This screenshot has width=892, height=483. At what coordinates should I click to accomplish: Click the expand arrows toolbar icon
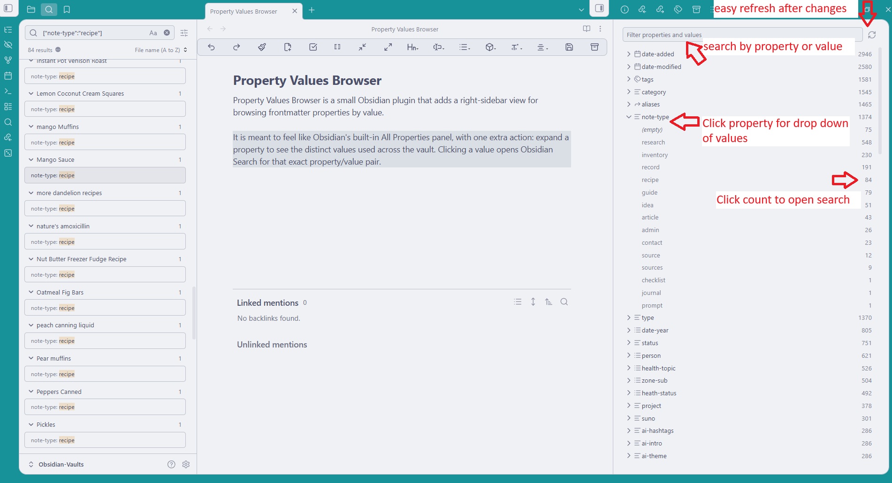388,47
